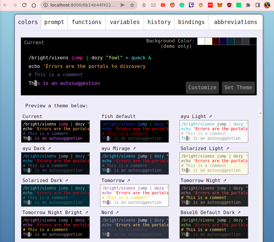Open the browser extensions puzzle piece icon

click(248, 5)
